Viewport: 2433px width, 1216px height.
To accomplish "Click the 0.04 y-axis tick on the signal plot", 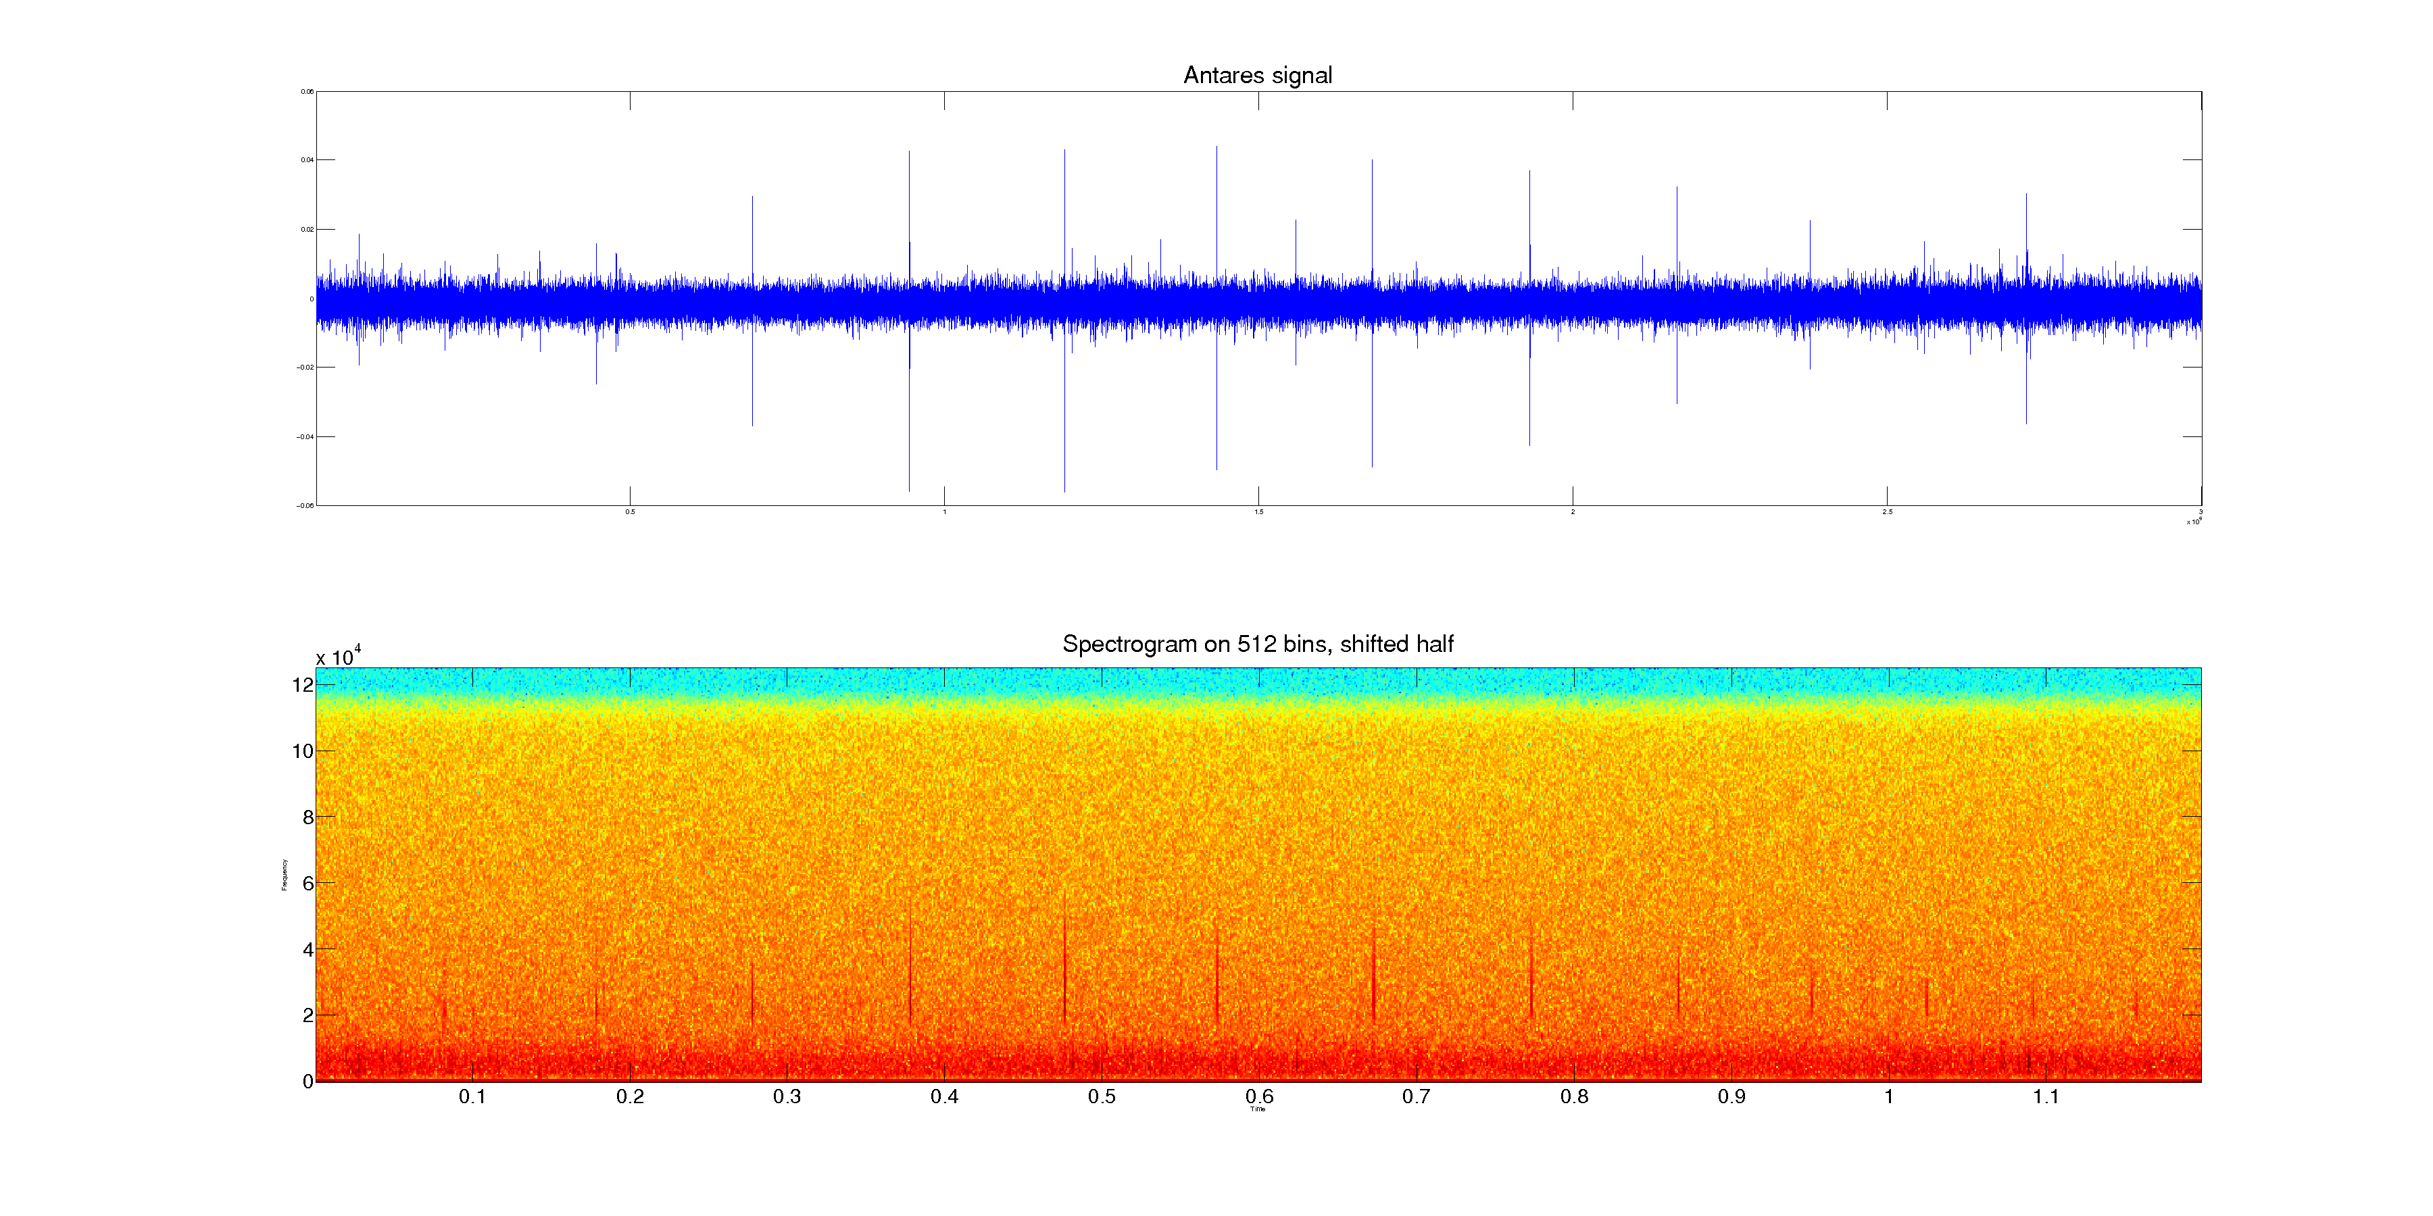I will point(307,161).
